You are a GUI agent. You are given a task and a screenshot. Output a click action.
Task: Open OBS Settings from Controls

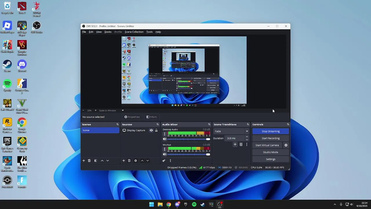pyautogui.click(x=270, y=159)
